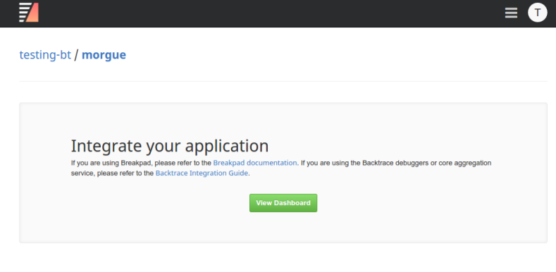Screen dimensions: 556x272
Task: Click the bold morgue project name
Action: tap(104, 55)
